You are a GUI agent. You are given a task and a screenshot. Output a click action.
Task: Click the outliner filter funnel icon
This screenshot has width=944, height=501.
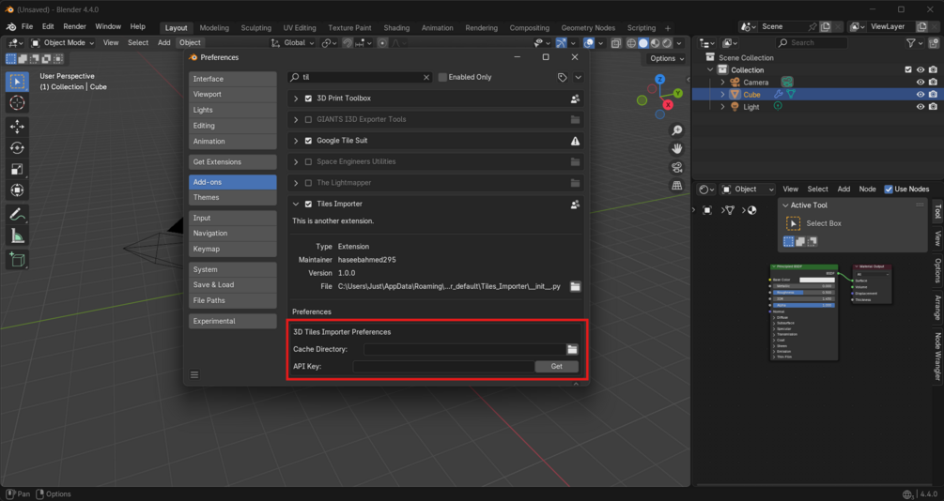pyautogui.click(x=911, y=43)
